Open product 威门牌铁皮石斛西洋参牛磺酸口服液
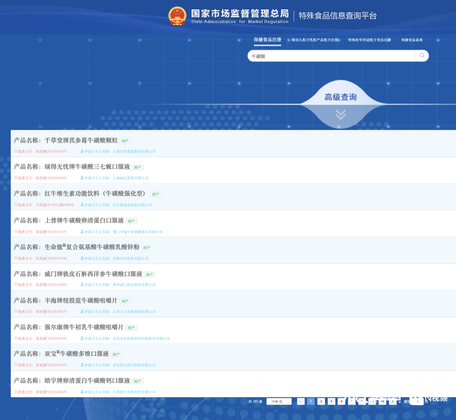Screen dimensions: 456x420 coord(93,274)
